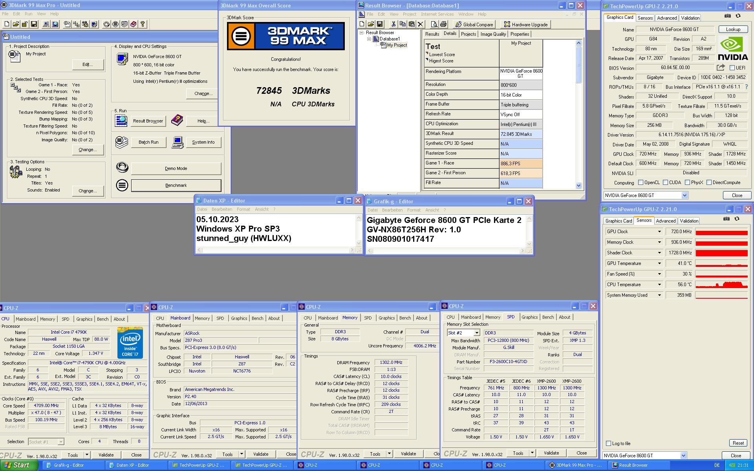Enable Log to file checkbox
The image size is (754, 471).
(609, 444)
